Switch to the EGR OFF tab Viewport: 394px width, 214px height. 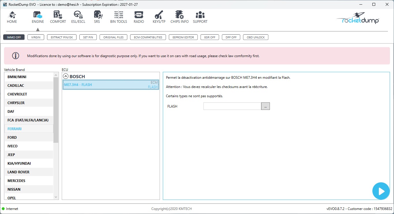210,37
